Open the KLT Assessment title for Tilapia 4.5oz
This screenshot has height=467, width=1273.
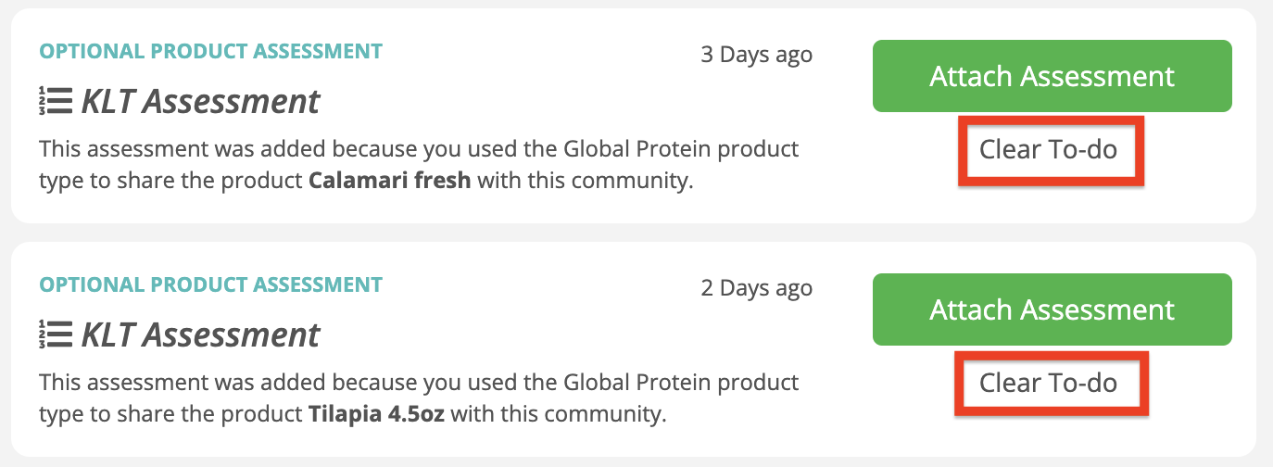click(x=201, y=334)
